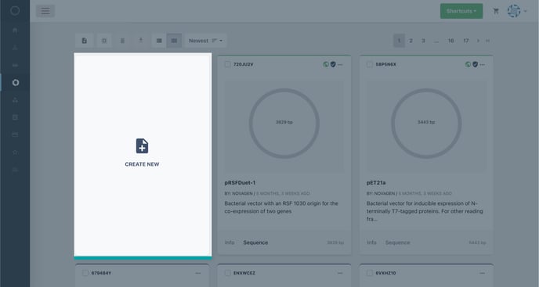Check the EHXWCEZ card checkbox
This screenshot has height=287, width=539.
[x=227, y=273]
